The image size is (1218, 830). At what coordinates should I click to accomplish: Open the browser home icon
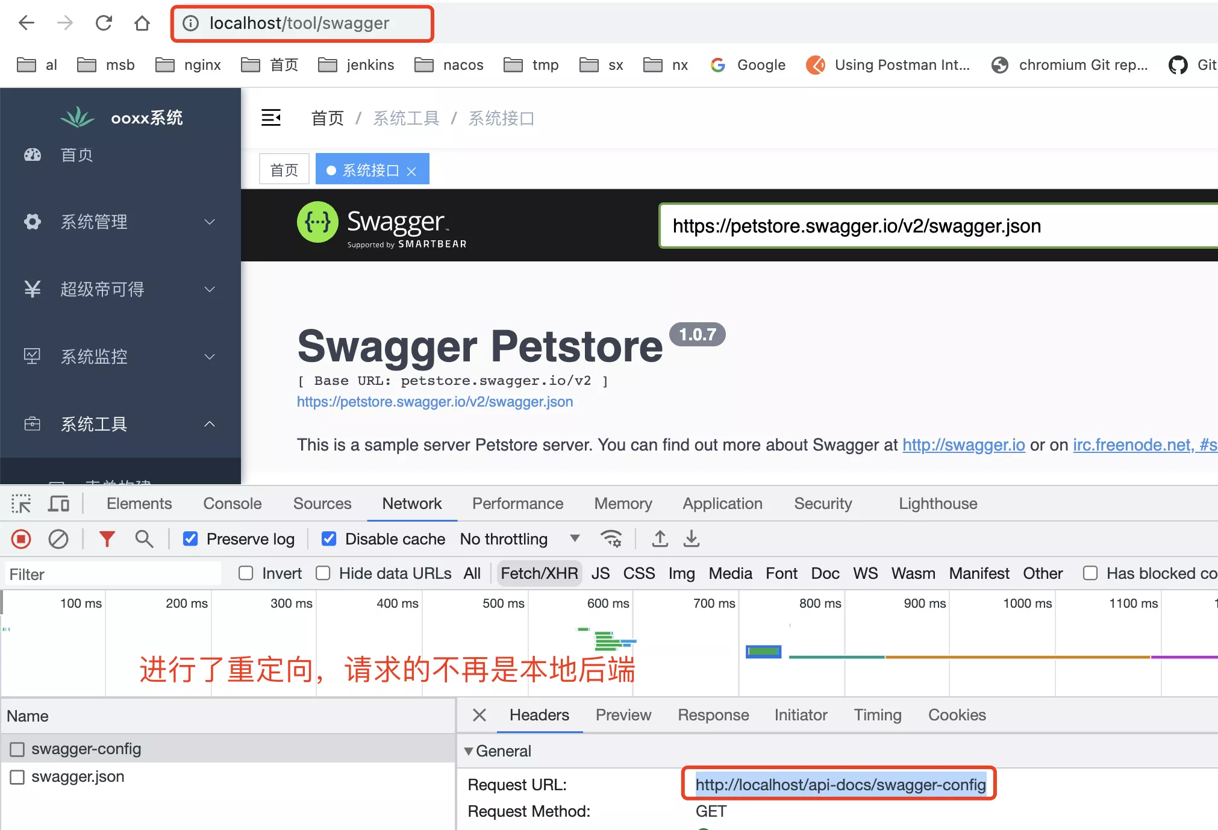pos(142,23)
